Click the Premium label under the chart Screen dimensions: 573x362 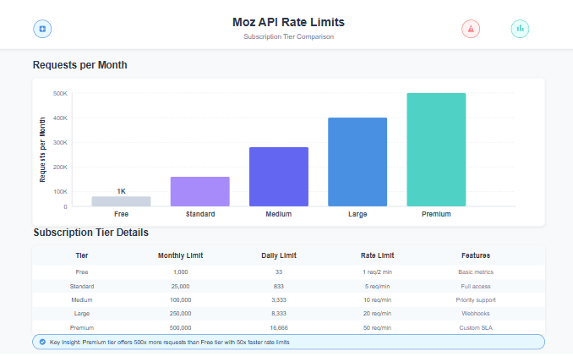pos(436,214)
